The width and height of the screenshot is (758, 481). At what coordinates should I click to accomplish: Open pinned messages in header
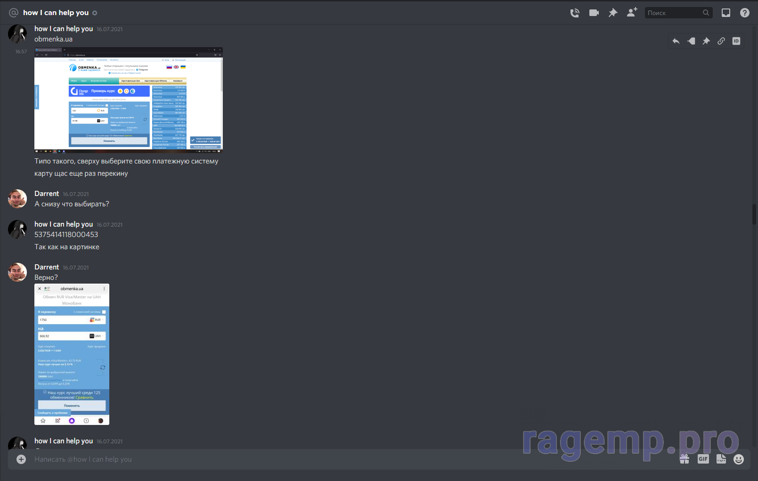[613, 13]
